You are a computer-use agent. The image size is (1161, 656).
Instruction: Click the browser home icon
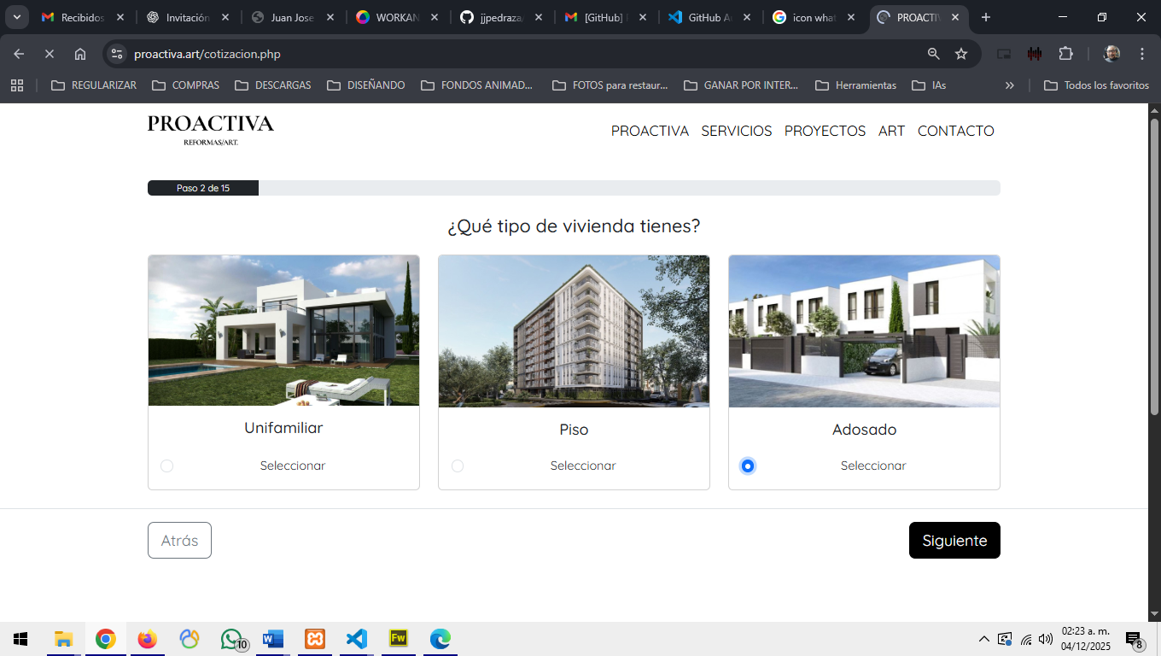(80, 54)
